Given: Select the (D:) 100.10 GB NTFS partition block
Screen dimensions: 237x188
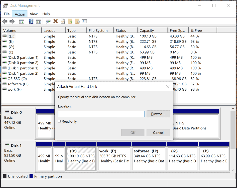Looking at the screenshot, I should click(81, 156).
